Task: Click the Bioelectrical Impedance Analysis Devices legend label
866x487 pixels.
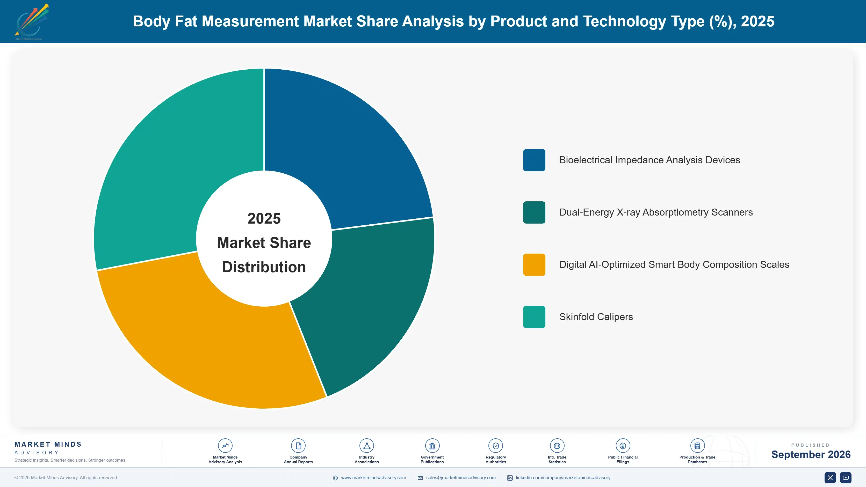Action: pyautogui.click(x=649, y=160)
